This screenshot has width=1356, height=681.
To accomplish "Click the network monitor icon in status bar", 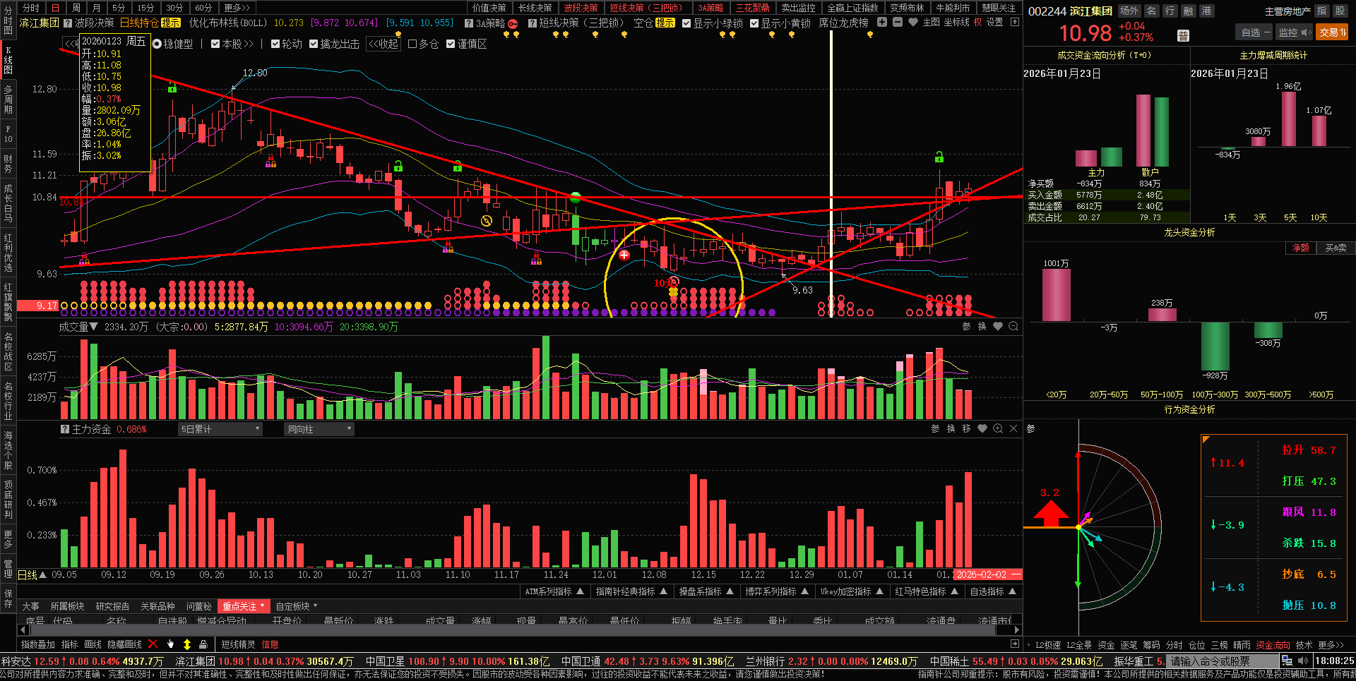I will pos(1287,661).
